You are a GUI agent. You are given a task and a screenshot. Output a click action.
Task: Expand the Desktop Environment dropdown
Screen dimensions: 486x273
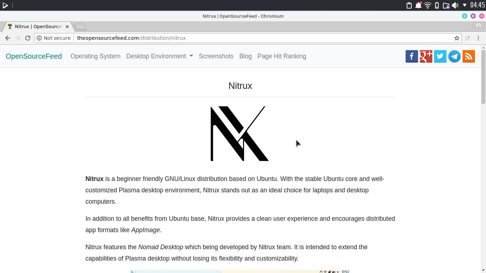[159, 56]
